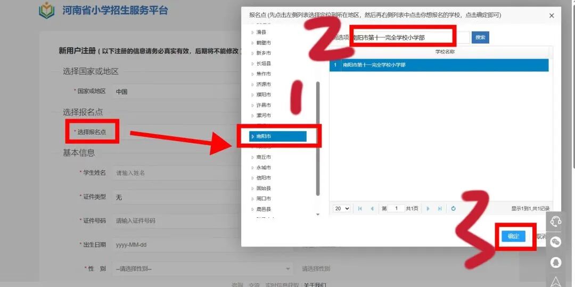The image size is (575, 287).
Task: Click the 出生日期 date field
Action: (x=176, y=244)
